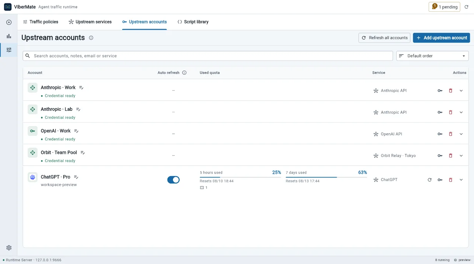474x264 pixels.
Task: Click the info icon beside Upstream accounts heading
Action: point(91,38)
